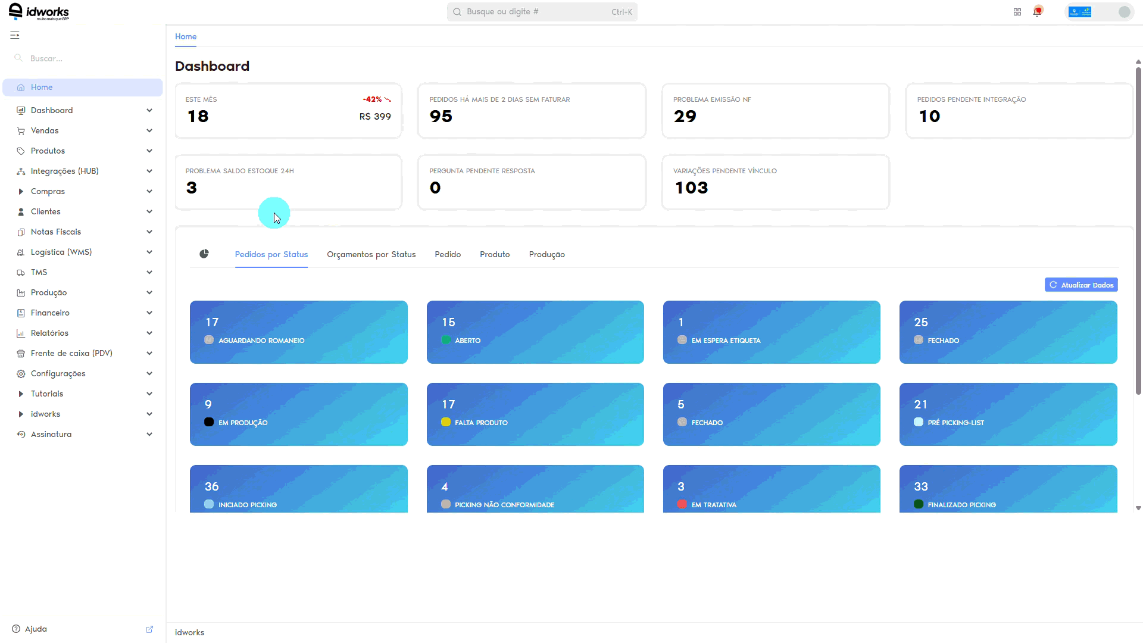The width and height of the screenshot is (1143, 643).
Task: Click the Frente de caixa (PDV) icon
Action: [21, 353]
